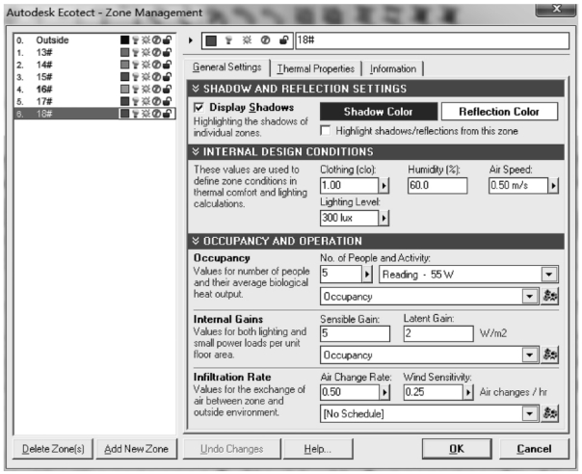
Task: Collapse the Internal Design Conditions section
Action: pos(196,151)
